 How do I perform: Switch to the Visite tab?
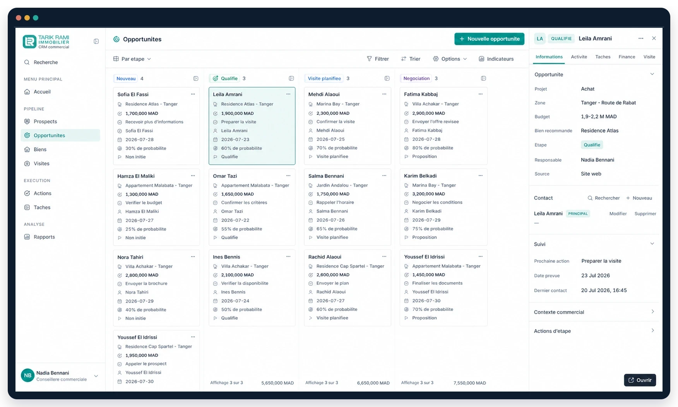pyautogui.click(x=649, y=57)
